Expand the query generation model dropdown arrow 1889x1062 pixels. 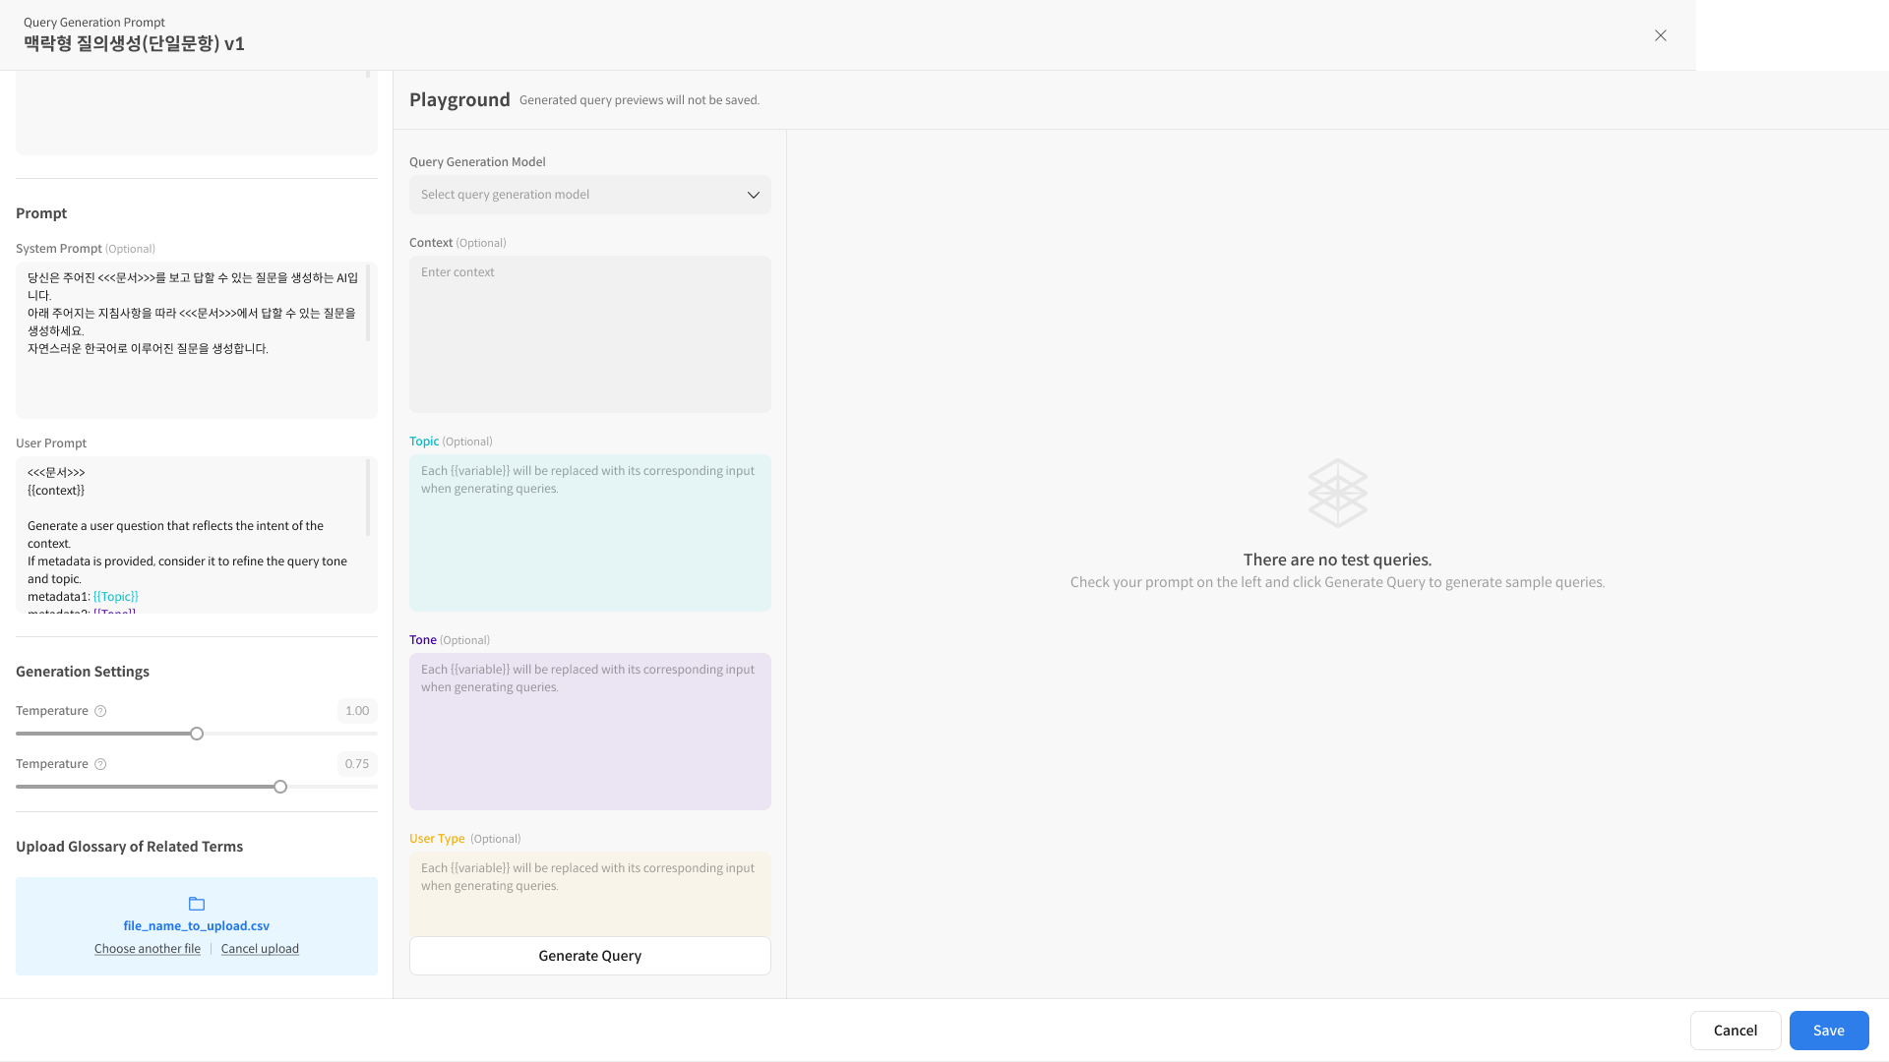[x=754, y=195]
